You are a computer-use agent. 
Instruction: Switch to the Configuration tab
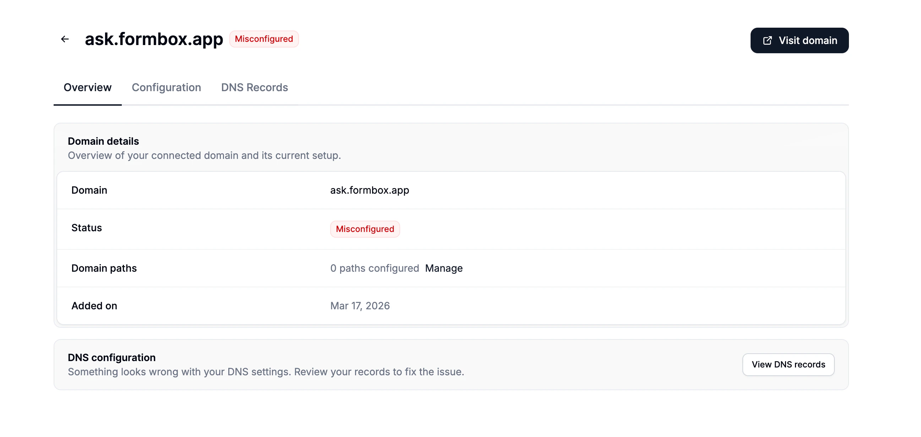click(x=166, y=88)
